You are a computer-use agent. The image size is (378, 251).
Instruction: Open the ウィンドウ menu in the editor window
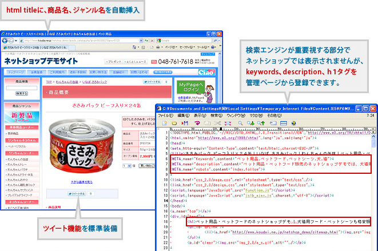[236, 115]
